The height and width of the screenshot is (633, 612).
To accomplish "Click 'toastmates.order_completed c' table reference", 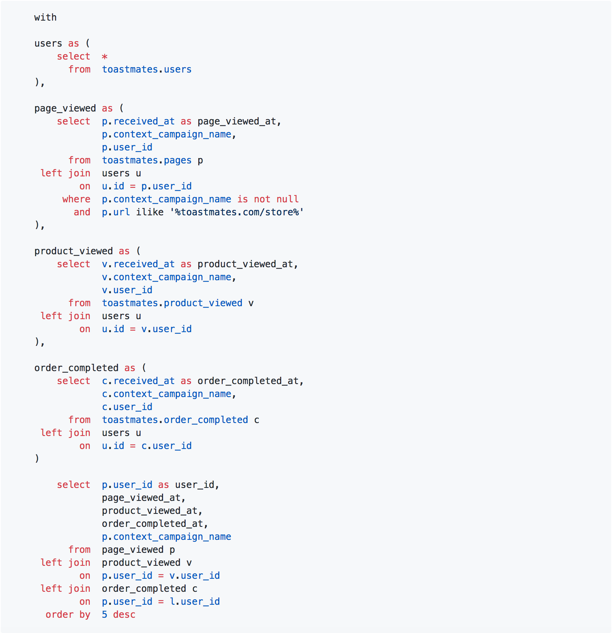I will click(x=181, y=420).
